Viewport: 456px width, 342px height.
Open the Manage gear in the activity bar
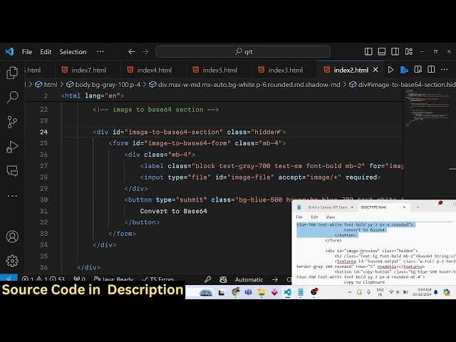coord(12,261)
